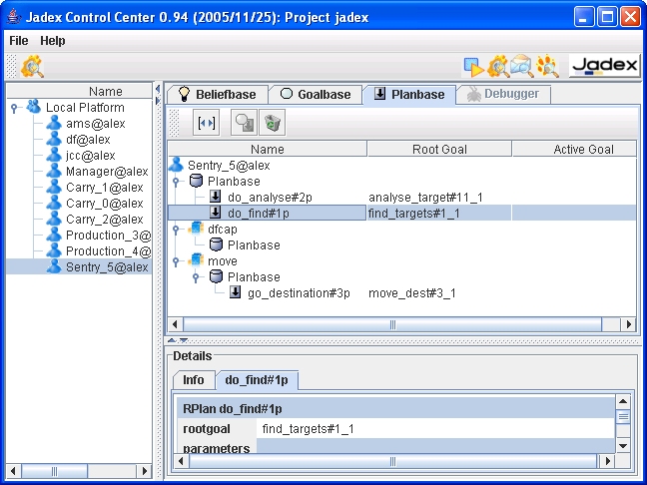This screenshot has width=647, height=485.
Task: Click the jcc@alex agent icon
Action: (x=54, y=155)
